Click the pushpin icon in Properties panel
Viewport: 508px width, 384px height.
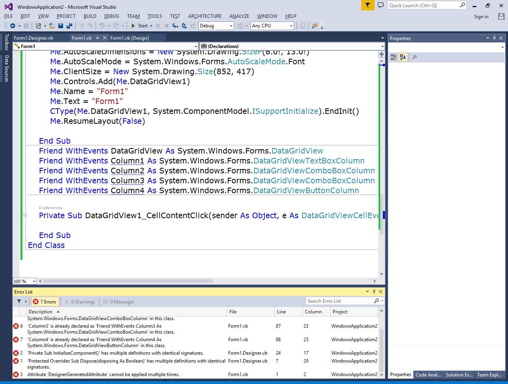click(x=494, y=38)
